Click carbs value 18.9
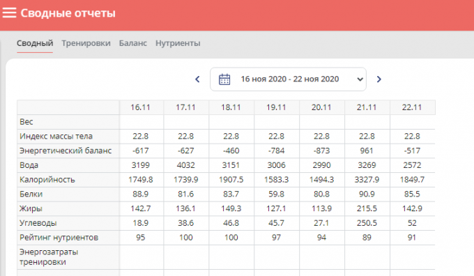This screenshot has width=474, height=276. click(x=140, y=223)
